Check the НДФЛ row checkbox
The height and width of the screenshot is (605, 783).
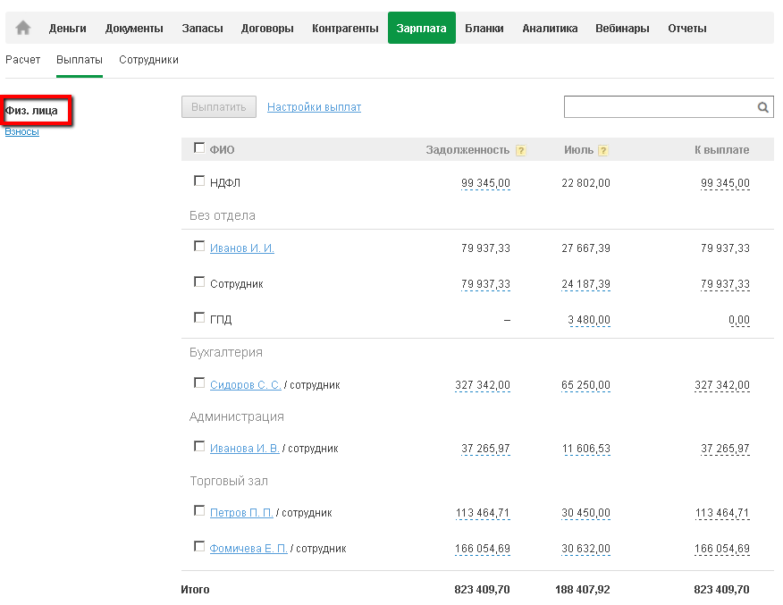point(199,181)
